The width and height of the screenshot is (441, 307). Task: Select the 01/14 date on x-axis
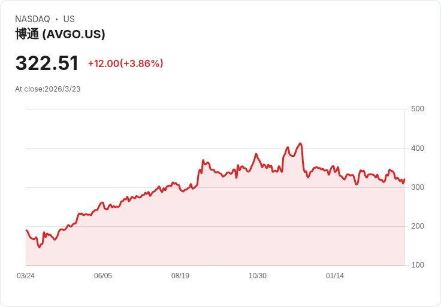pos(335,276)
